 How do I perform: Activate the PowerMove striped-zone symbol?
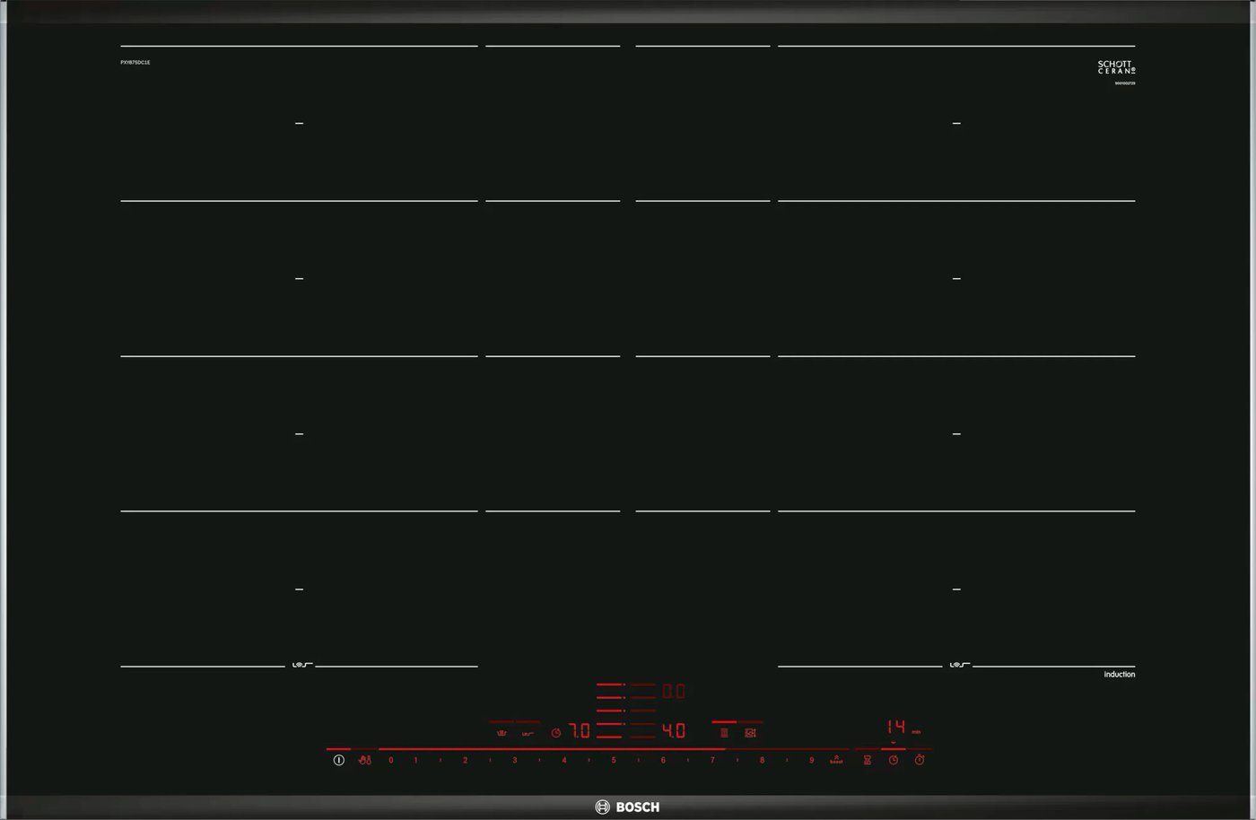724,733
